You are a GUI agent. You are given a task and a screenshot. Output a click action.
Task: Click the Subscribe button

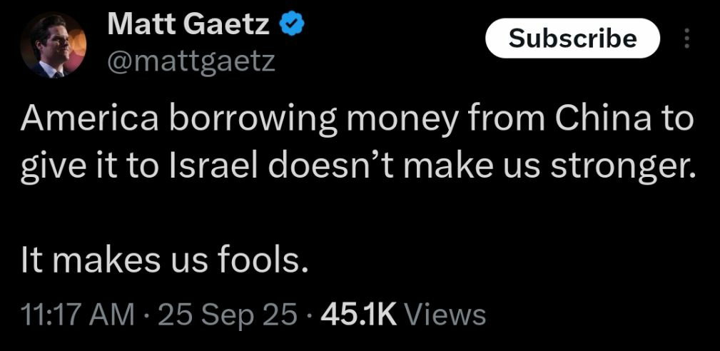tap(572, 38)
